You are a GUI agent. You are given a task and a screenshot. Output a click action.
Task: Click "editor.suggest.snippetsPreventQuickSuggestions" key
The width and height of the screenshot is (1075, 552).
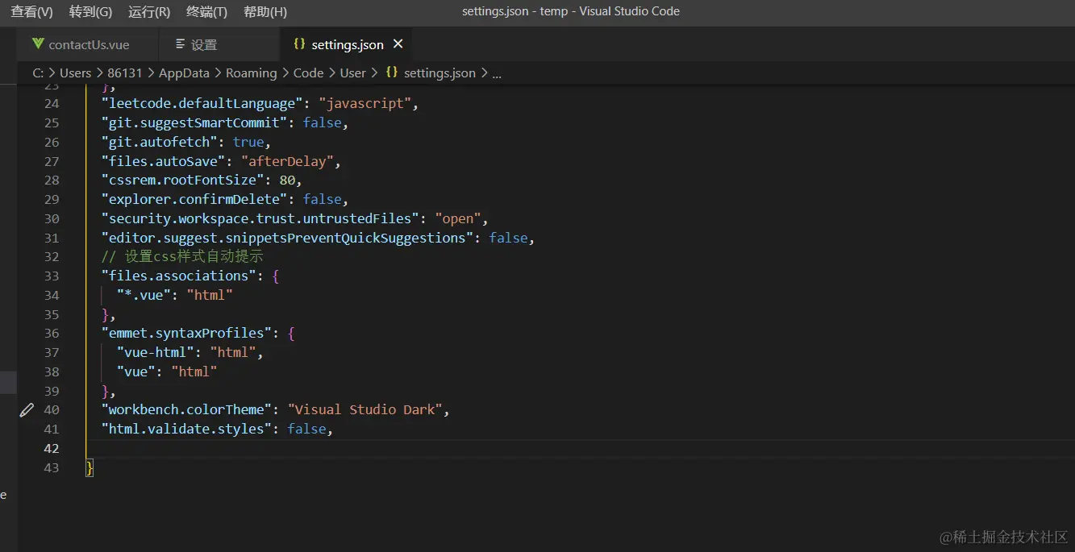(x=288, y=238)
